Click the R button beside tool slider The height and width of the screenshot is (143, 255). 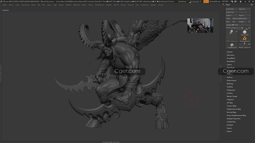[x=249, y=28]
